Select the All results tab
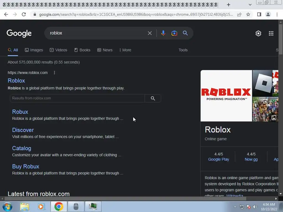The image size is (283, 212). coord(13,50)
